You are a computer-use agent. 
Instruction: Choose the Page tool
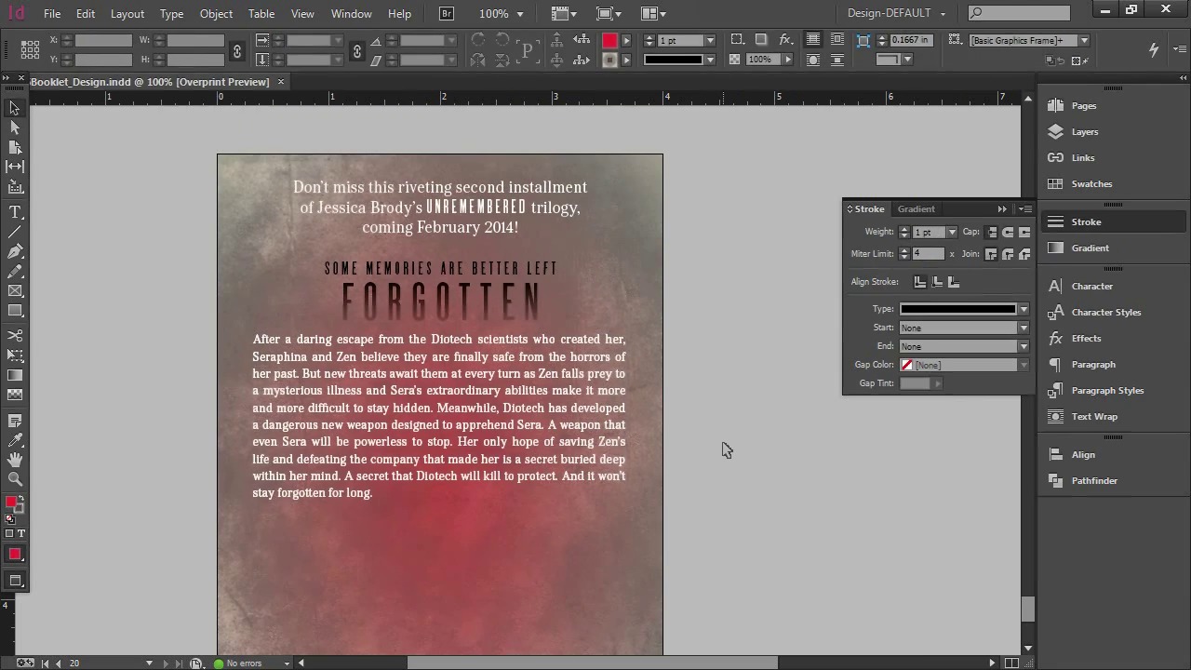click(15, 147)
